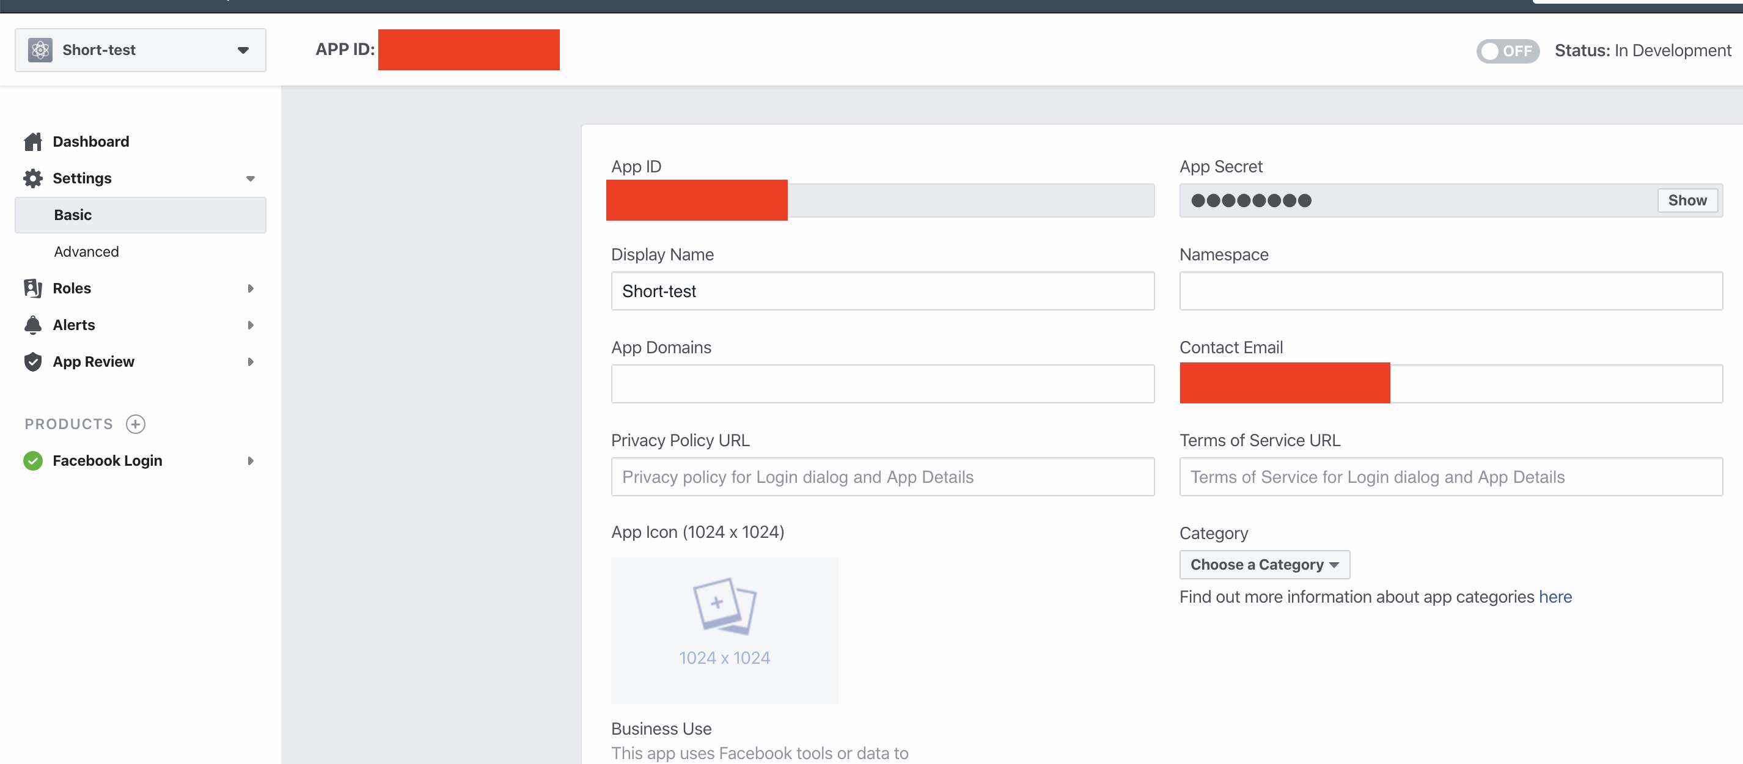1743x764 pixels.
Task: Click the App Review shield icon
Action: (x=32, y=361)
